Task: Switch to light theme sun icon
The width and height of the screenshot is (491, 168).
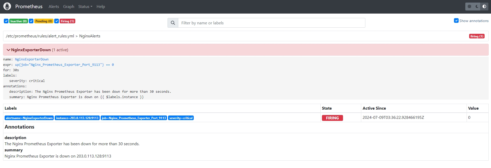Action: [x=469, y=6]
